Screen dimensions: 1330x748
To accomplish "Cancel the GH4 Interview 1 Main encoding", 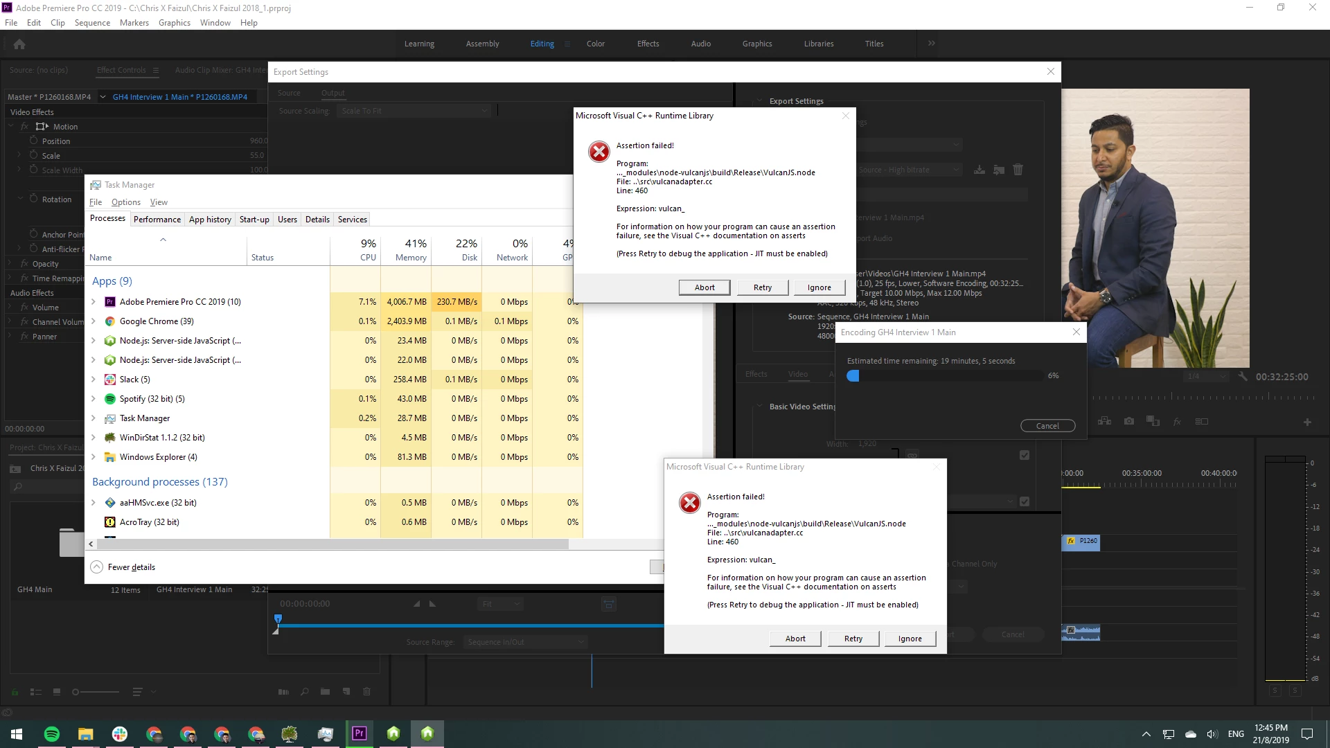I will [x=1047, y=426].
